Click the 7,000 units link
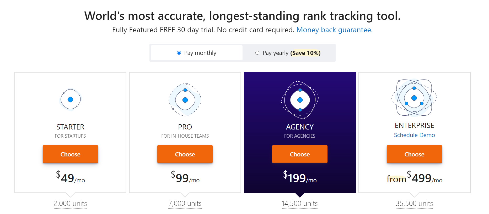 [x=185, y=204]
